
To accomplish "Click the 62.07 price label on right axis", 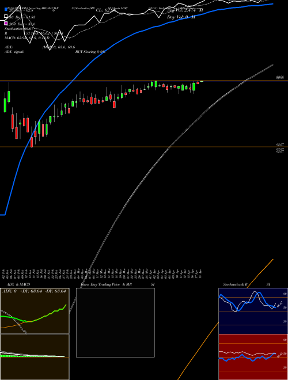I will click(x=280, y=145).
